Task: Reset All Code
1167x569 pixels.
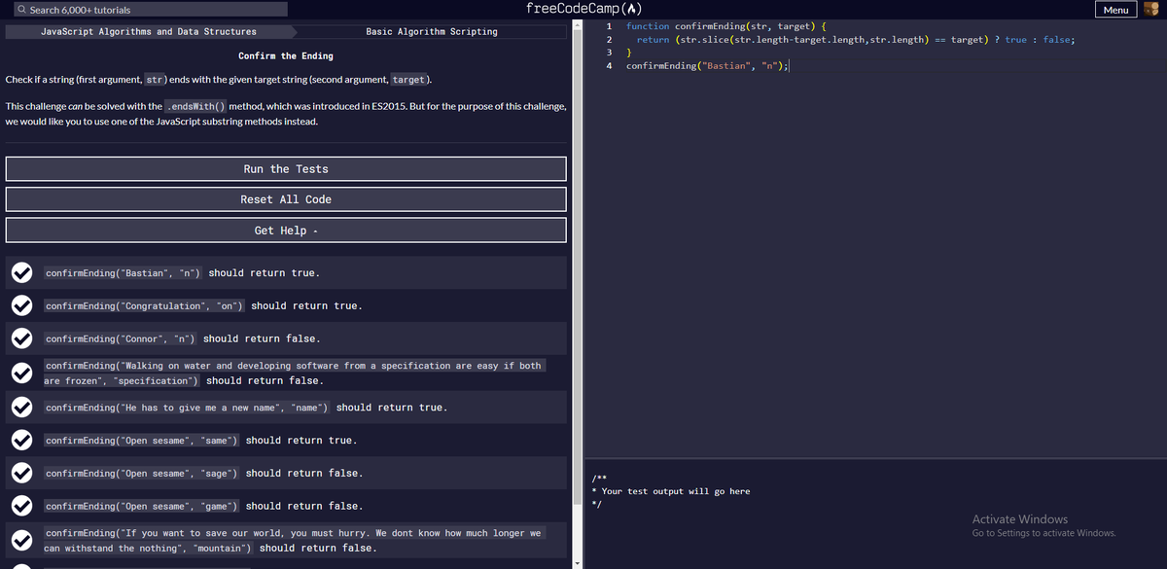Action: coord(286,199)
